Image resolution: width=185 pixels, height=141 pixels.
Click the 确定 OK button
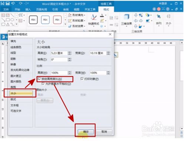coord(86,132)
